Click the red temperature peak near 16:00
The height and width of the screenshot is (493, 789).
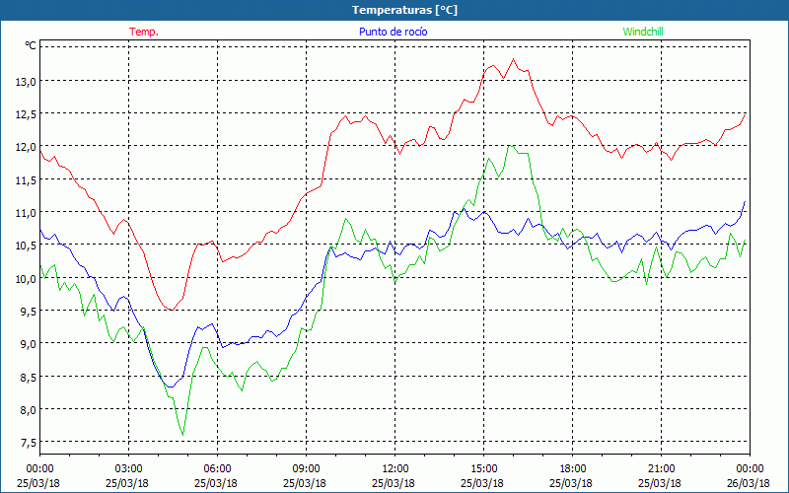pos(513,59)
